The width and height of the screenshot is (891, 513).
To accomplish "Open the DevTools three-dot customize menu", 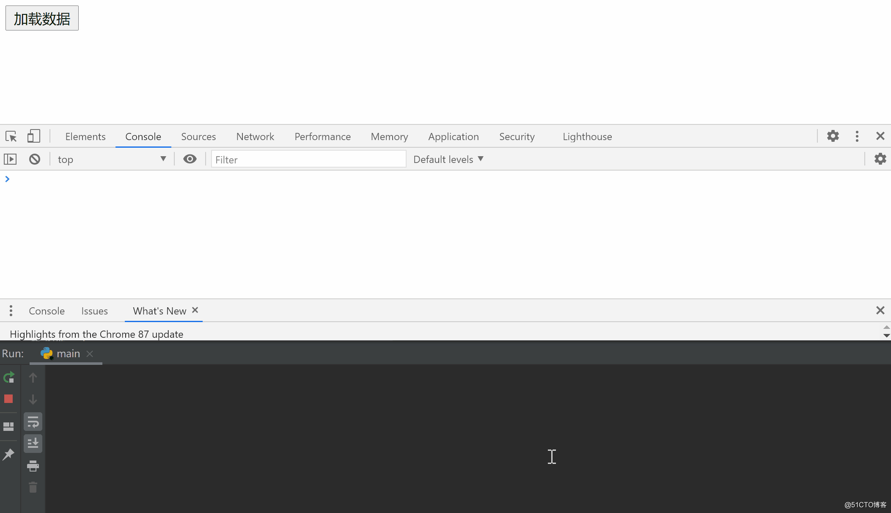I will 857,136.
